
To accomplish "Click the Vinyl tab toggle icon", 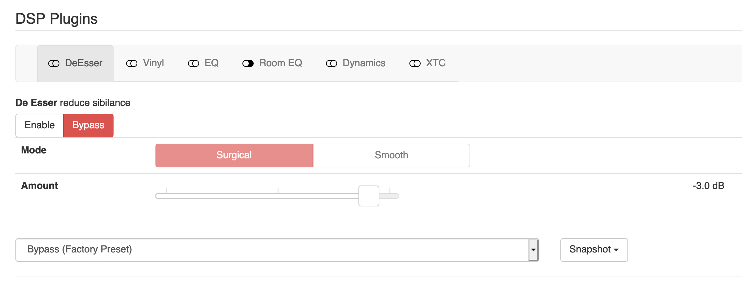I will click(132, 63).
